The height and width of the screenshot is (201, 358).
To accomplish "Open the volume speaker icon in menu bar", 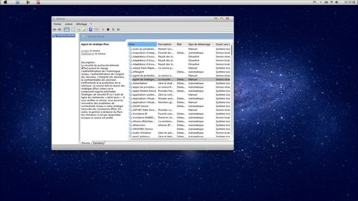I will click(337, 2).
